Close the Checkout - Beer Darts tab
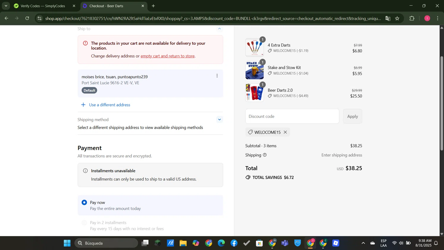444x250 pixels. click(143, 6)
